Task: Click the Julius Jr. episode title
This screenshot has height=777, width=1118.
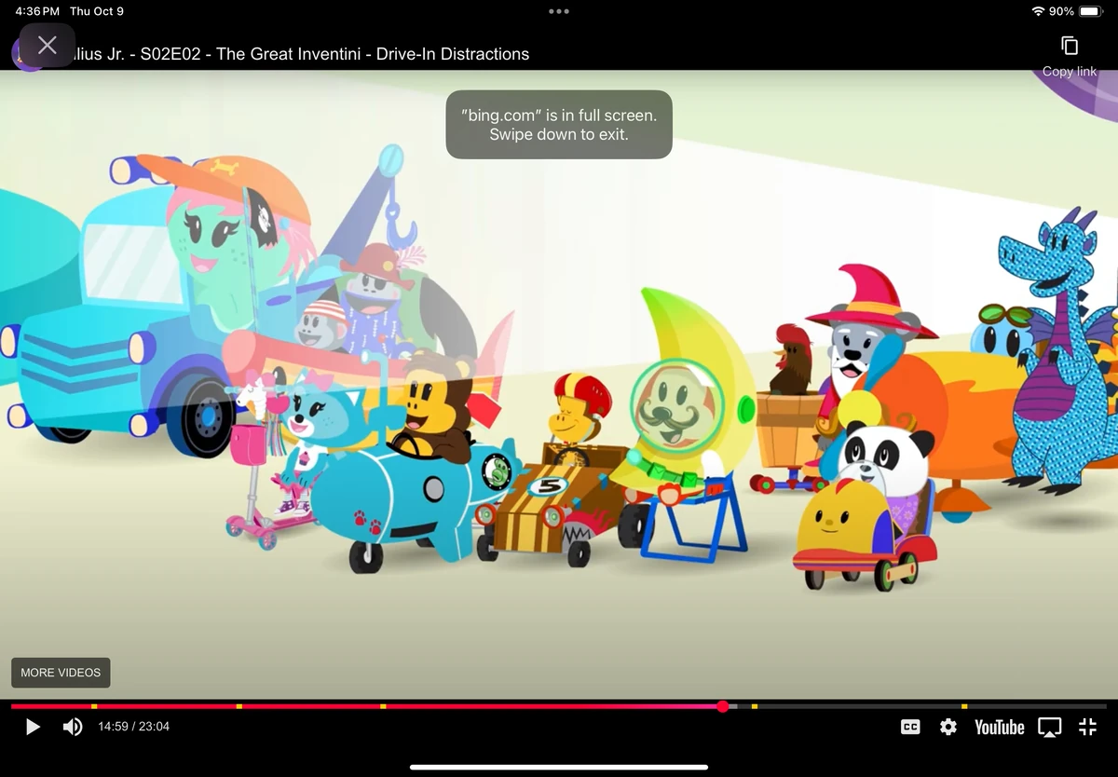Action: pyautogui.click(x=300, y=54)
